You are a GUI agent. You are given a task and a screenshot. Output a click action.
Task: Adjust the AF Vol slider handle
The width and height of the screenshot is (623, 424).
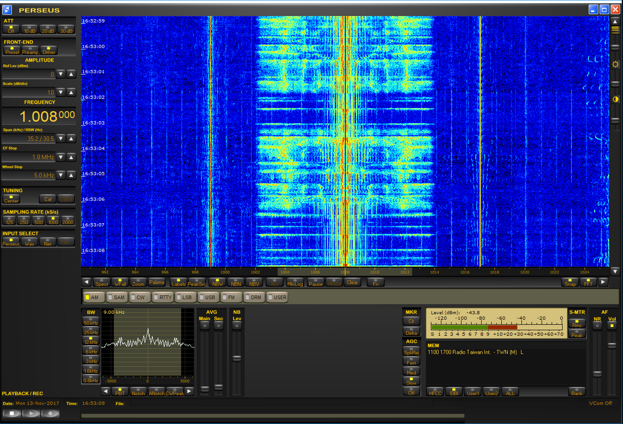[612, 346]
